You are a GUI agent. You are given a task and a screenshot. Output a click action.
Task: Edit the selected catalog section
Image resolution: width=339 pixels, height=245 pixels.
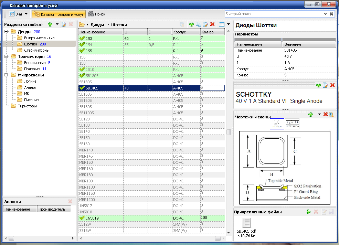tap(64, 24)
